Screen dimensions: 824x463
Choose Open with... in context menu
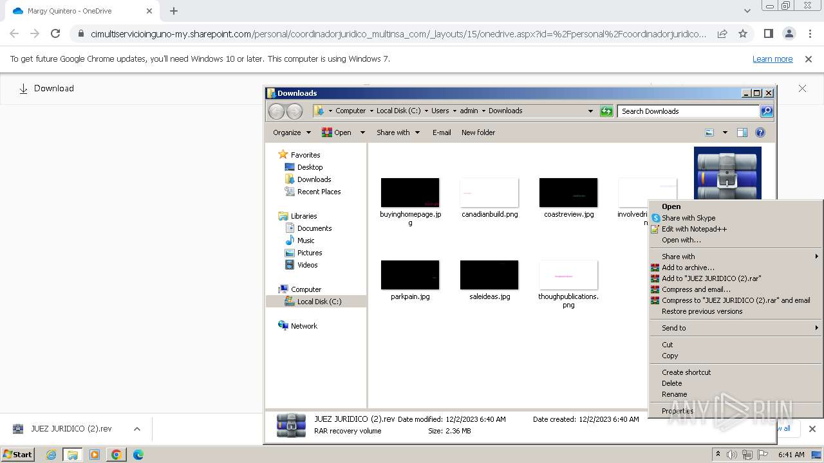[x=736, y=240]
